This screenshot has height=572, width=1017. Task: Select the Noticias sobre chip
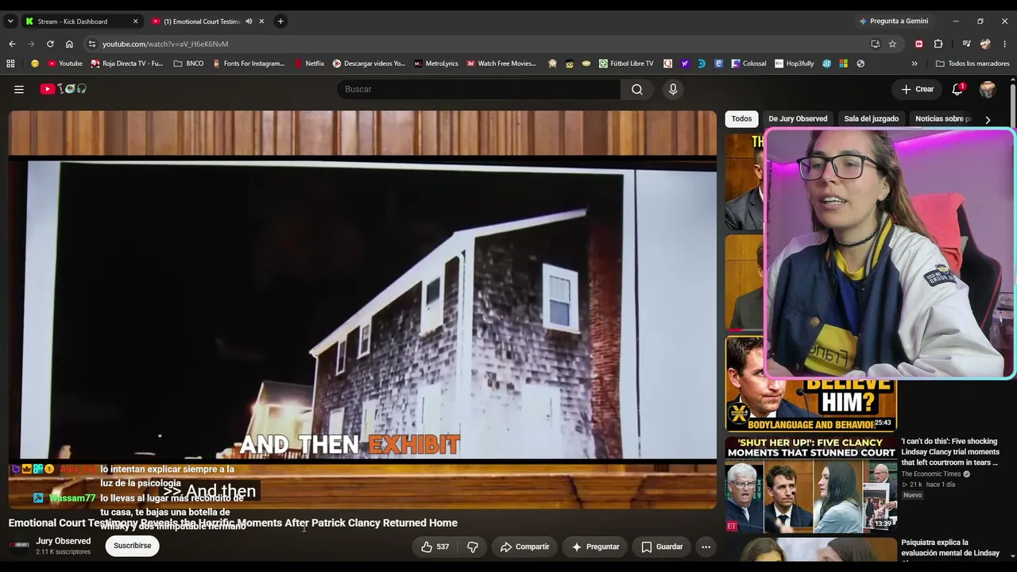click(943, 119)
